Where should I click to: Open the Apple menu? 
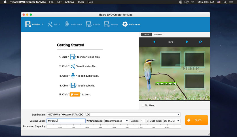click(x=5, y=2)
